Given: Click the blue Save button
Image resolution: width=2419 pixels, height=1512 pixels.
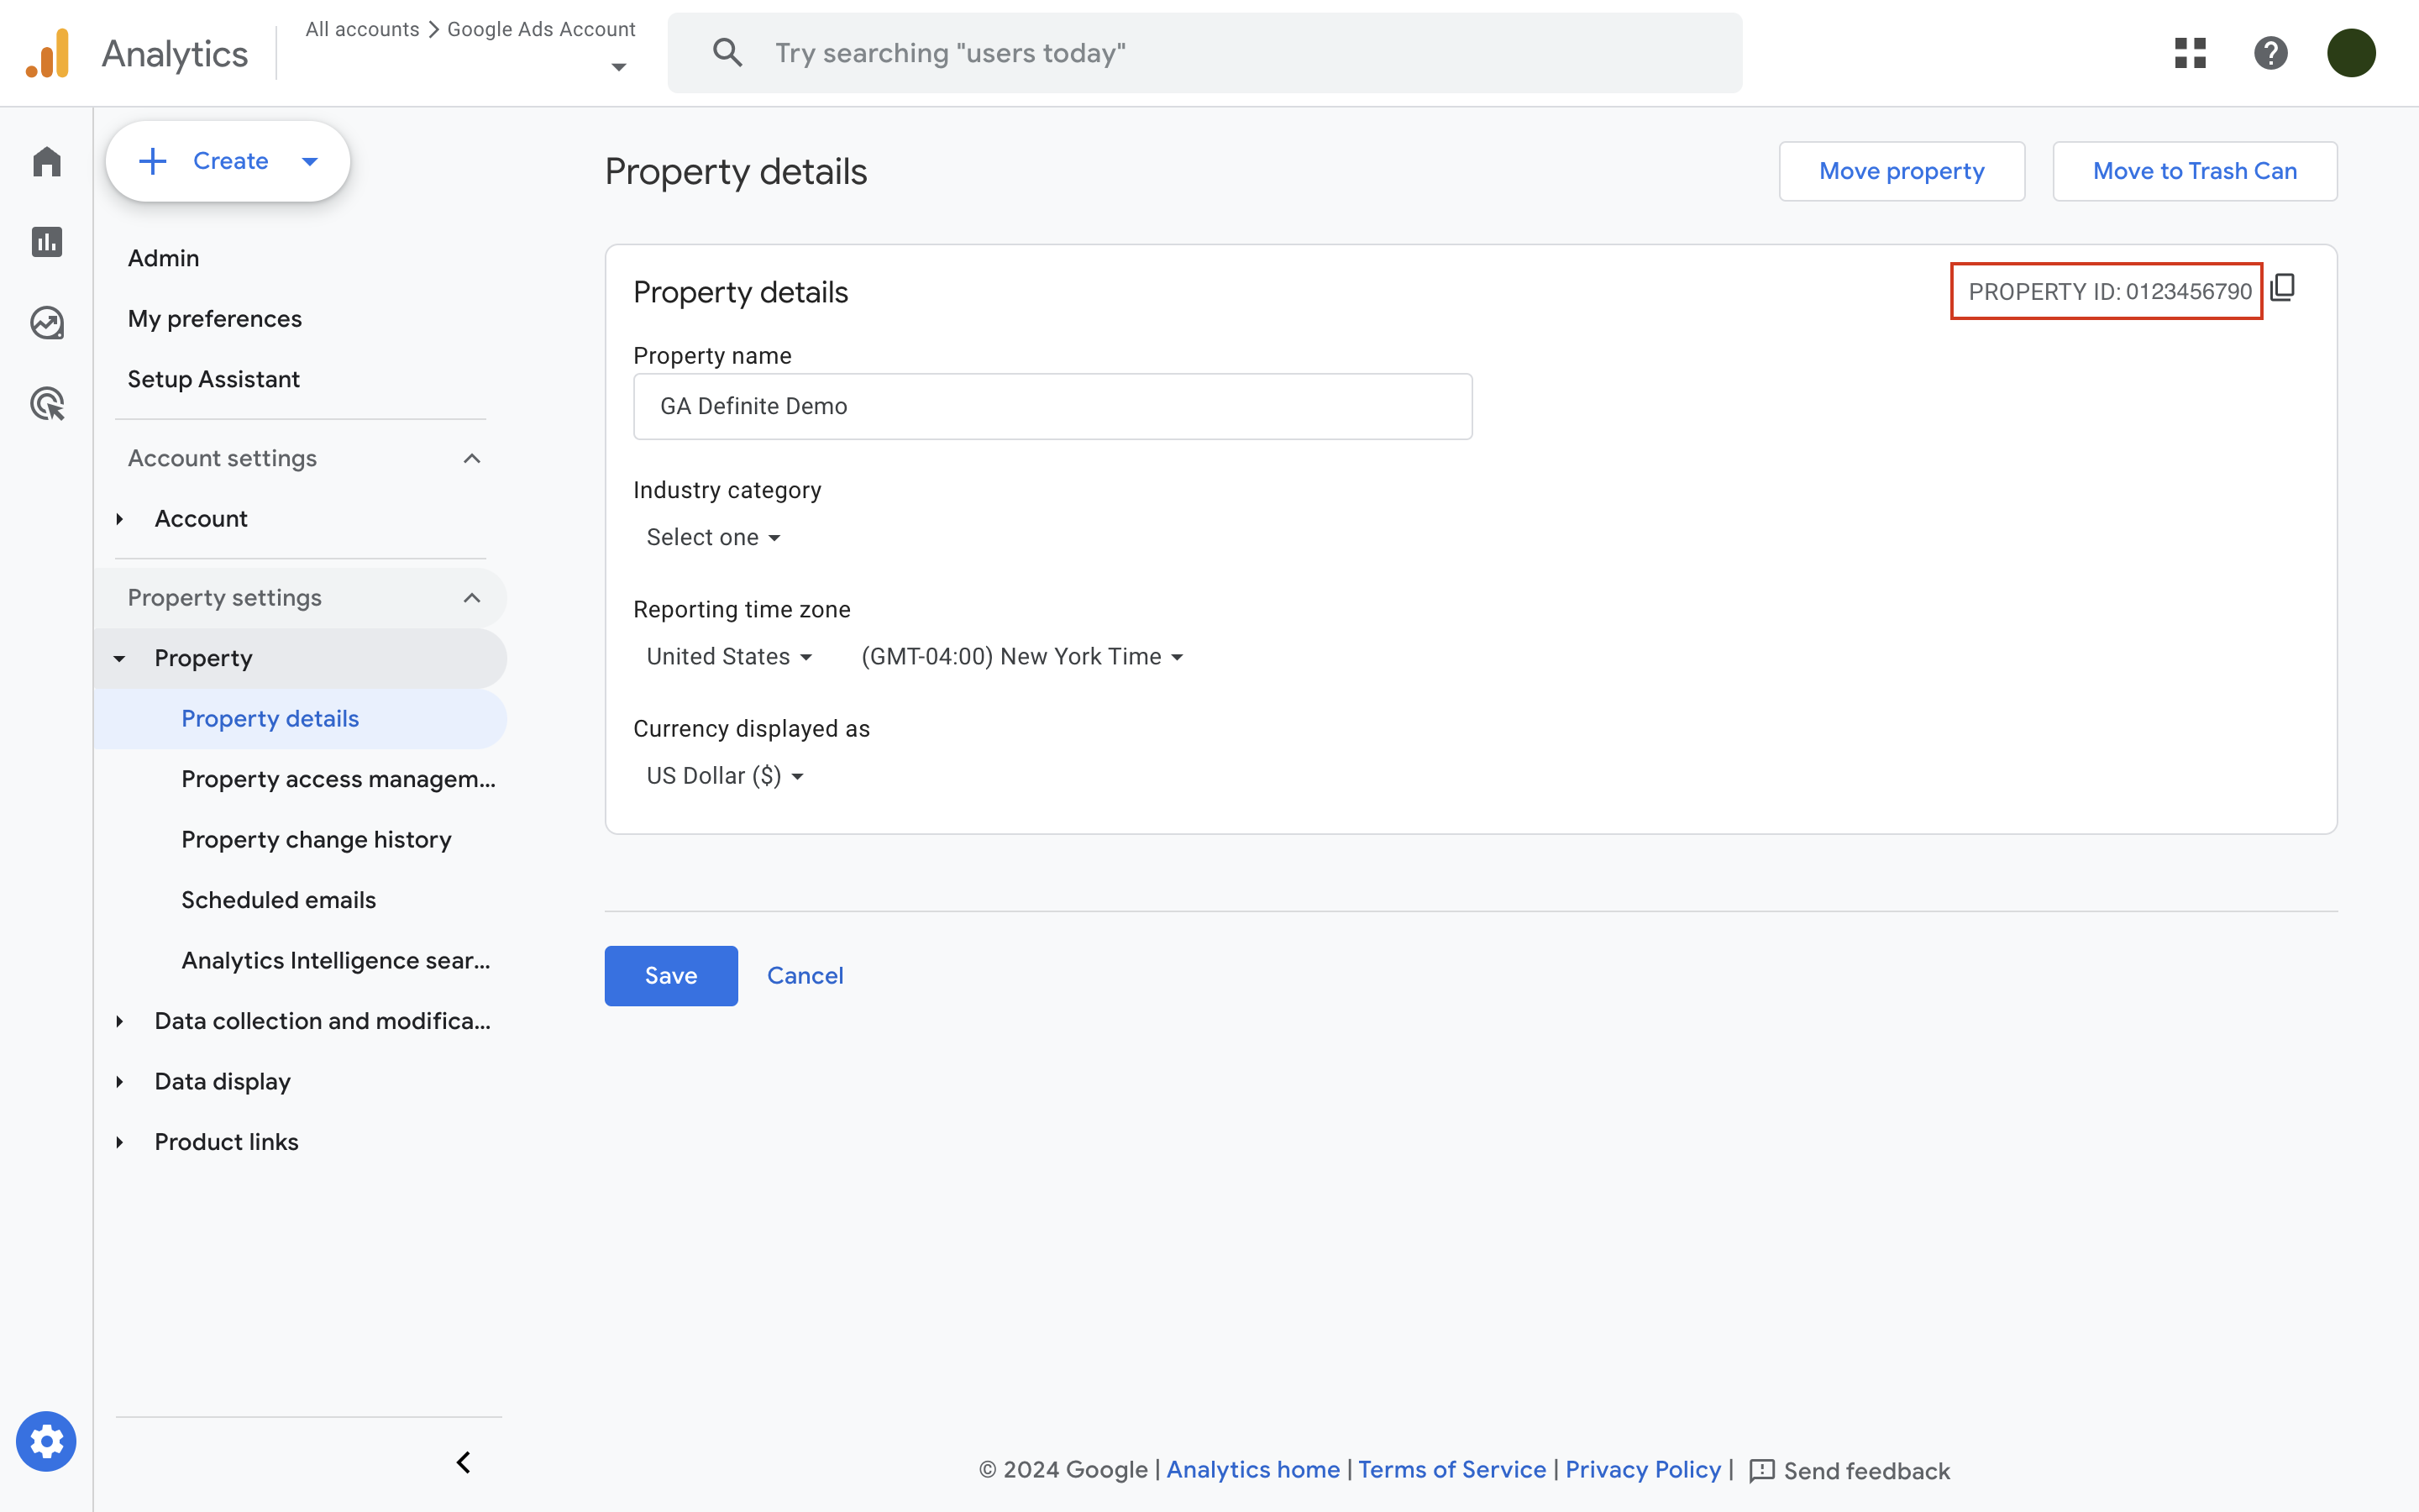Looking at the screenshot, I should coord(671,976).
